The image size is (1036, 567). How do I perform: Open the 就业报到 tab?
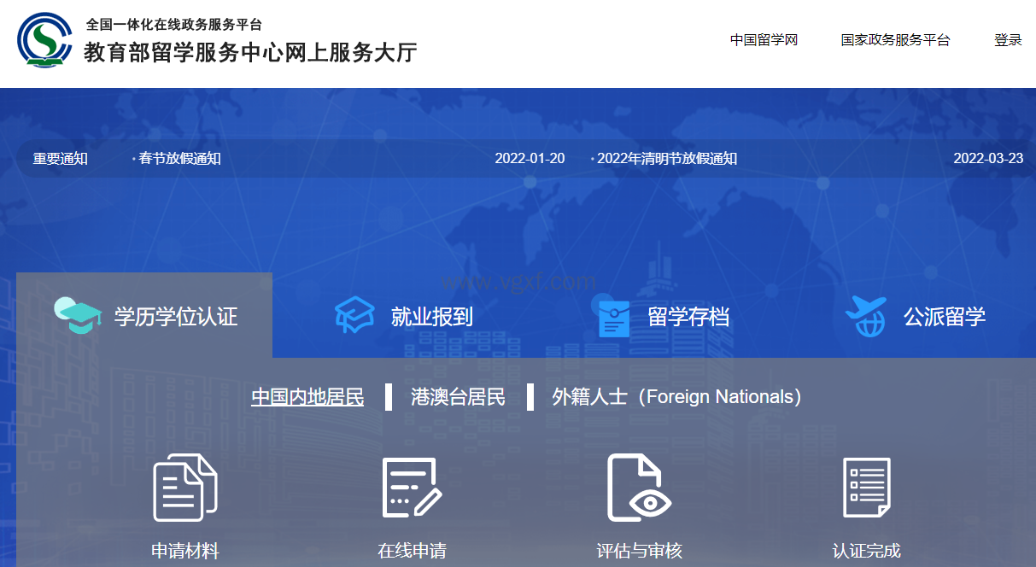pos(431,317)
